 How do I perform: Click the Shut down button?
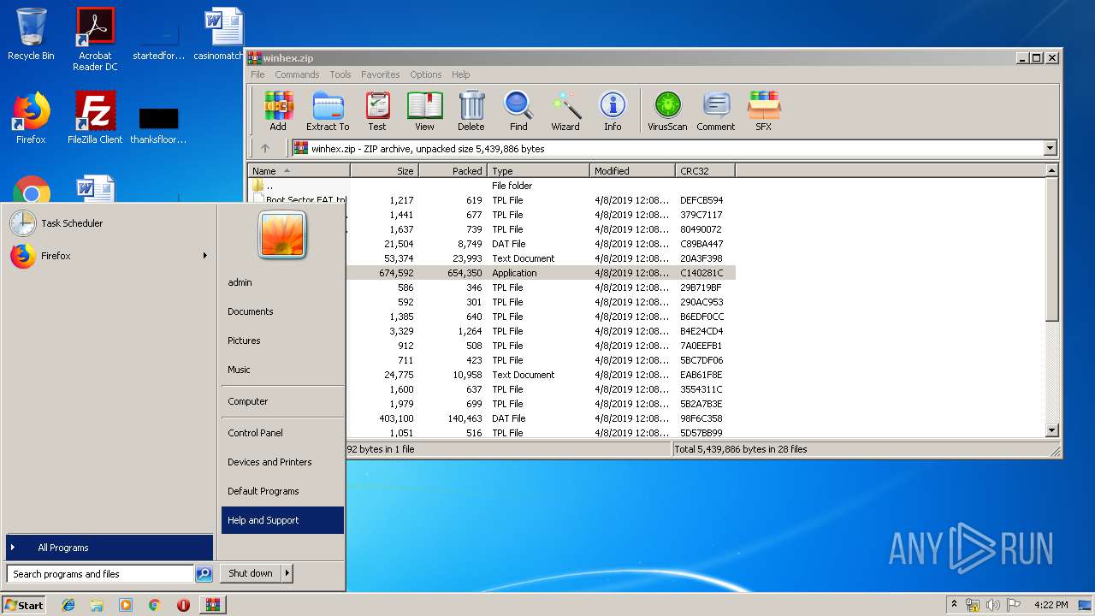click(251, 573)
